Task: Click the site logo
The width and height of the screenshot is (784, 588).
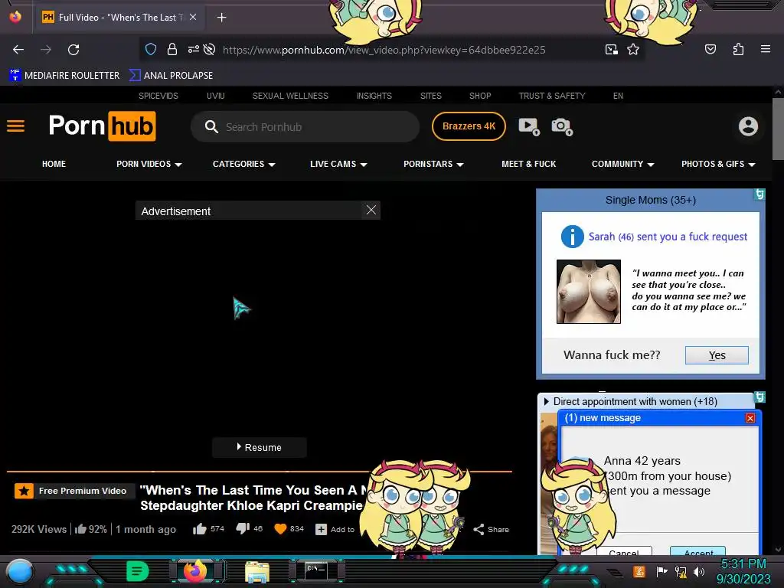Action: [102, 126]
